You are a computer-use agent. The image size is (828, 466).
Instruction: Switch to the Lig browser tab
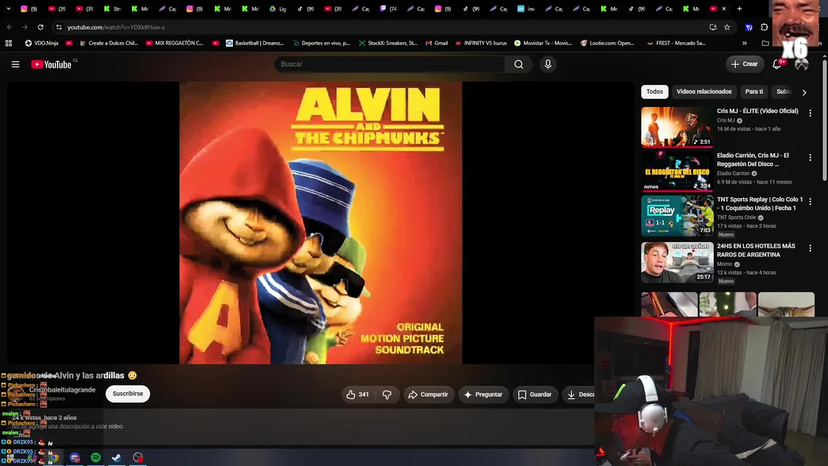[x=278, y=9]
